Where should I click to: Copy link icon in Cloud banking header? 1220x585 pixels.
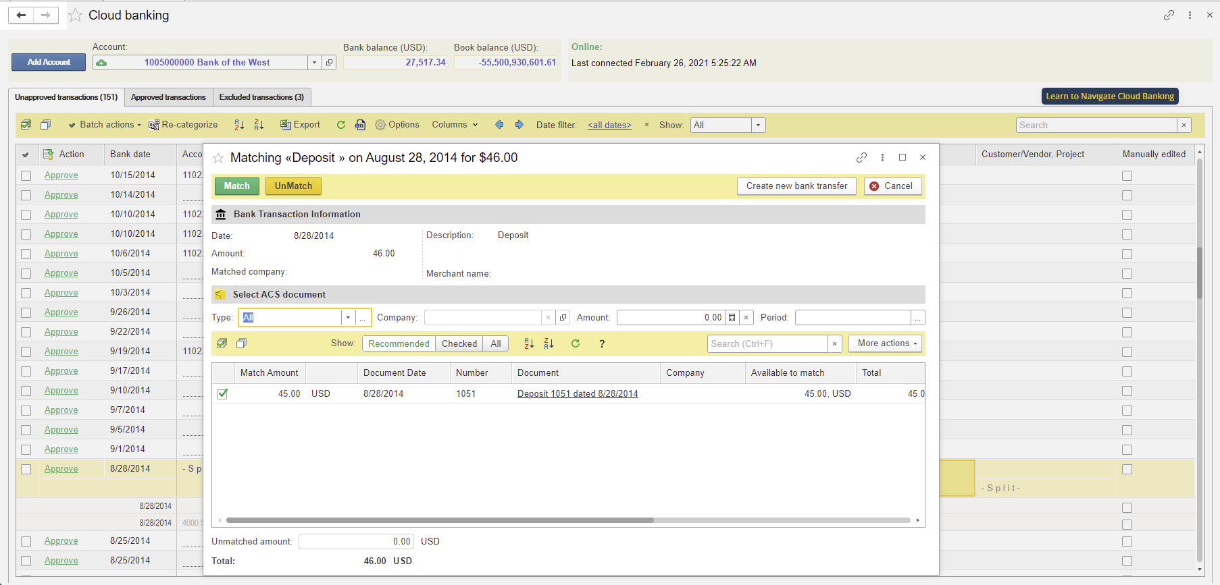tap(1169, 15)
